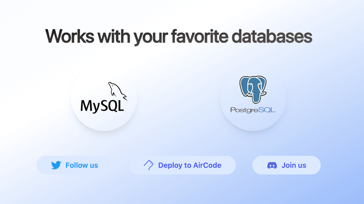Screen dimensions: 364x204
Task: Click the black MySQL wordmark text
Action: point(102,106)
